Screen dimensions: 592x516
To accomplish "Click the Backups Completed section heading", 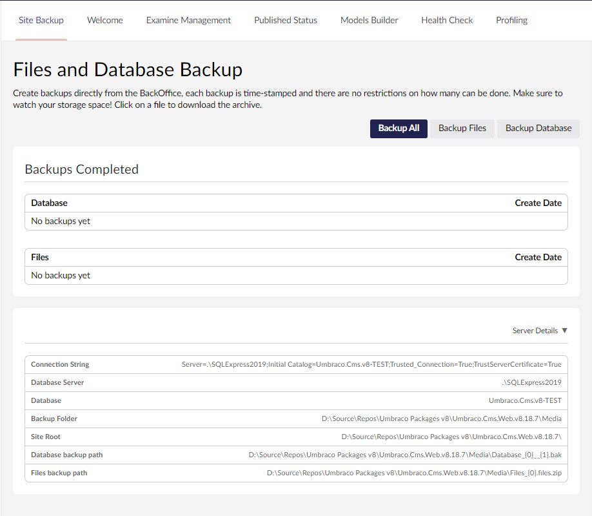I will click(81, 169).
